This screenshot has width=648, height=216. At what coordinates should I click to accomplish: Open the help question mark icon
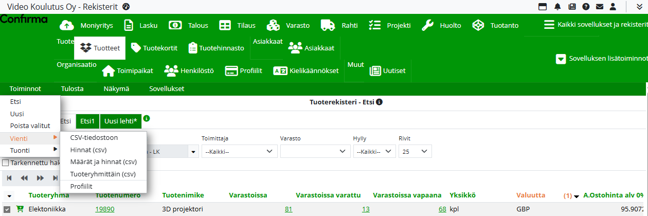pos(585,7)
